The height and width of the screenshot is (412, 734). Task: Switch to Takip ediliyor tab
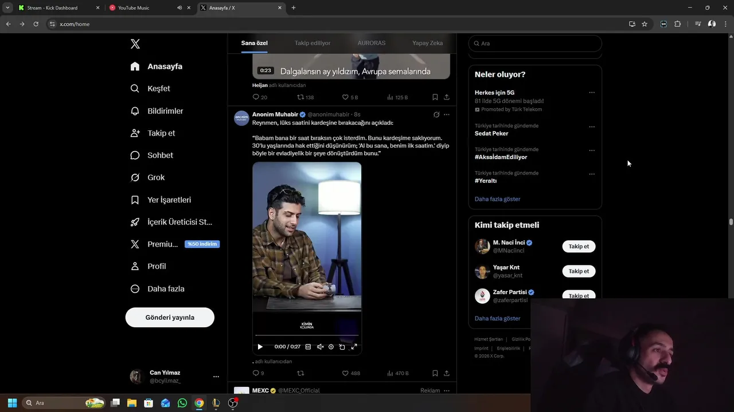click(x=313, y=43)
